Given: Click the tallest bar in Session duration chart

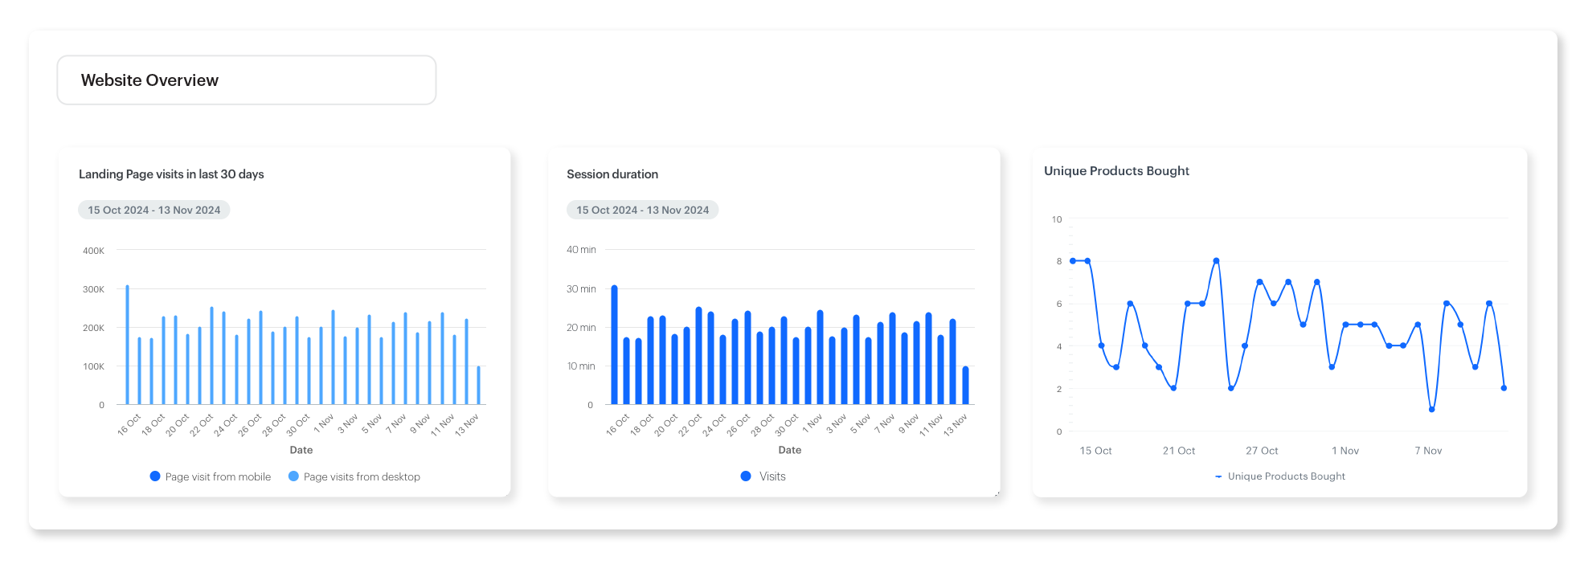Looking at the screenshot, I should coord(615,345).
